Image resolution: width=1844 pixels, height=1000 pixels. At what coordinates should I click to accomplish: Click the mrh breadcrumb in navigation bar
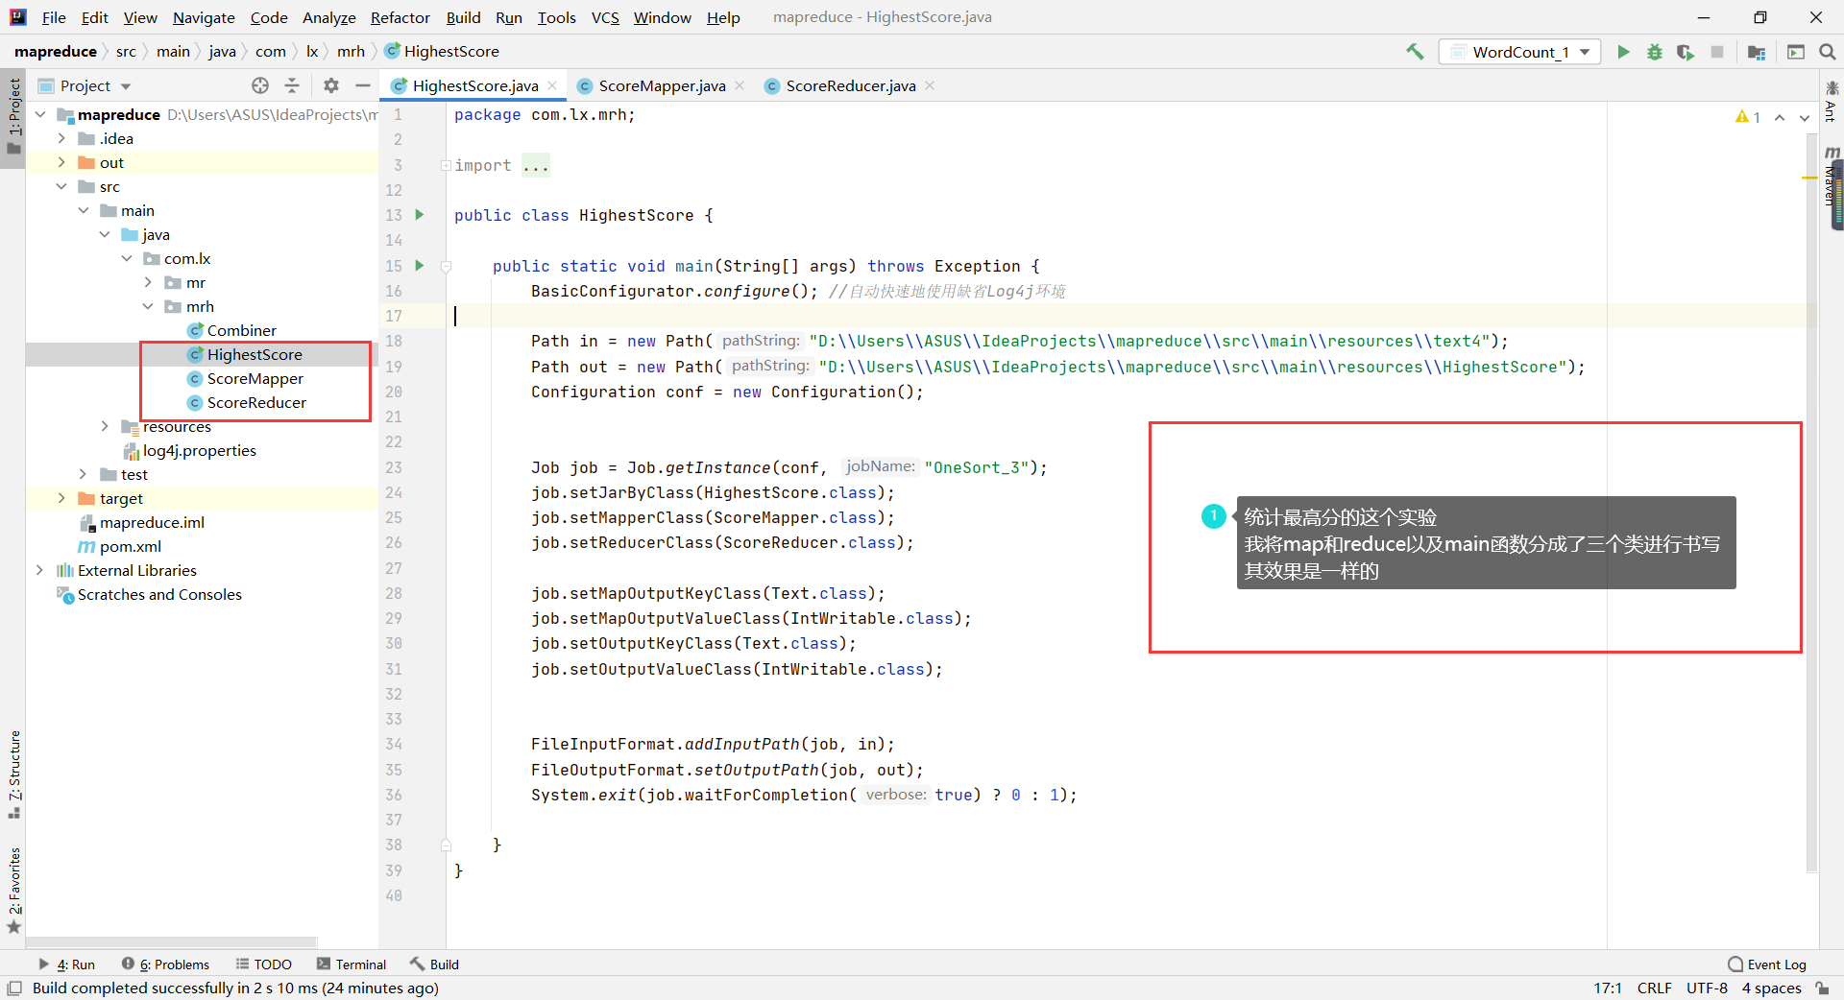click(351, 51)
